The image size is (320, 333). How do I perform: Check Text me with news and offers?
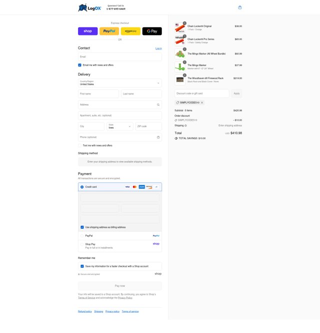[79, 146]
